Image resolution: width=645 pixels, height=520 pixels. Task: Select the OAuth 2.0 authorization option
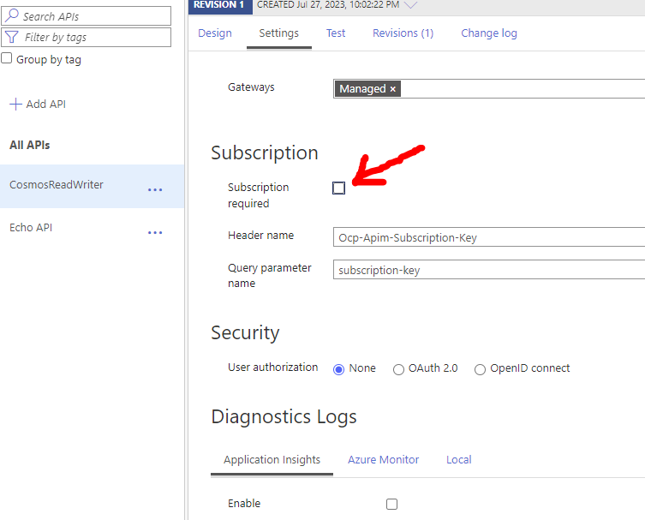[x=398, y=369]
